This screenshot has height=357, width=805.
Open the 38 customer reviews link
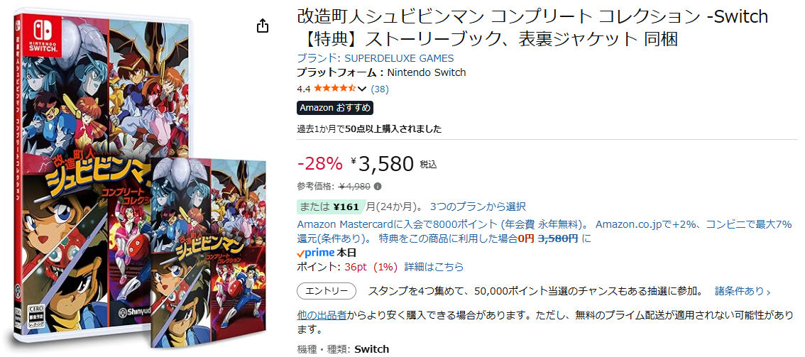380,89
